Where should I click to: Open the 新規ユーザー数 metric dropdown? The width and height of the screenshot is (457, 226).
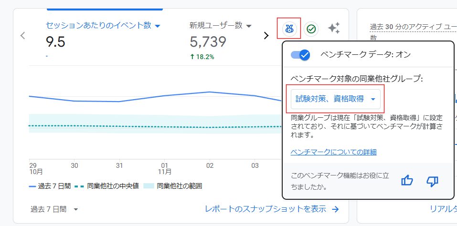[x=249, y=25]
